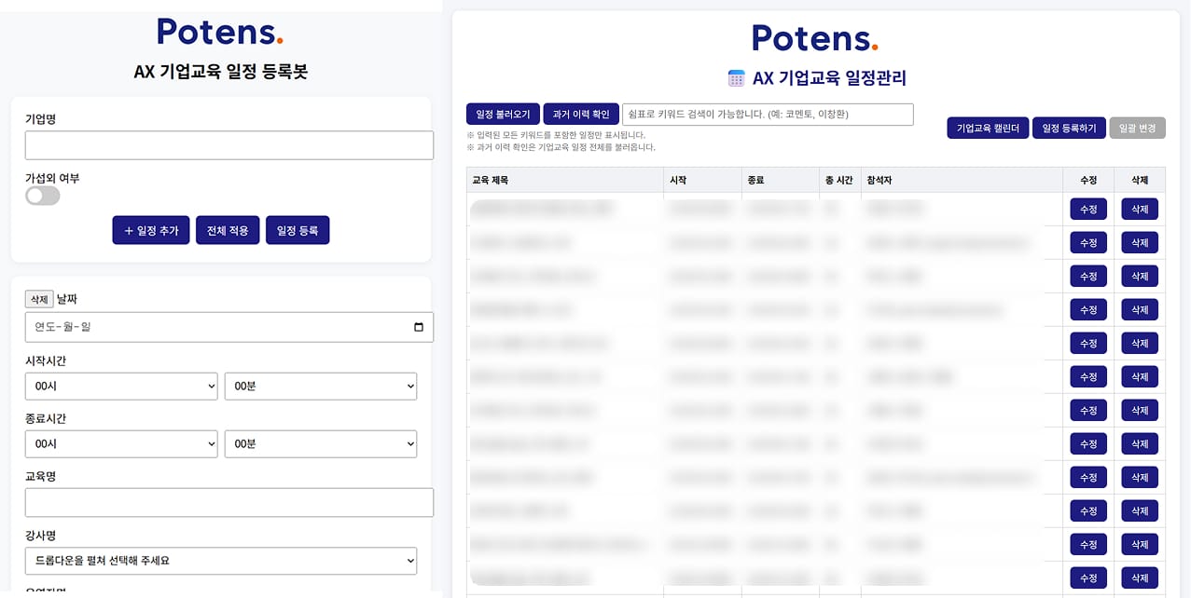Click 수정 in the last visible row
1191x598 pixels.
click(x=1088, y=578)
